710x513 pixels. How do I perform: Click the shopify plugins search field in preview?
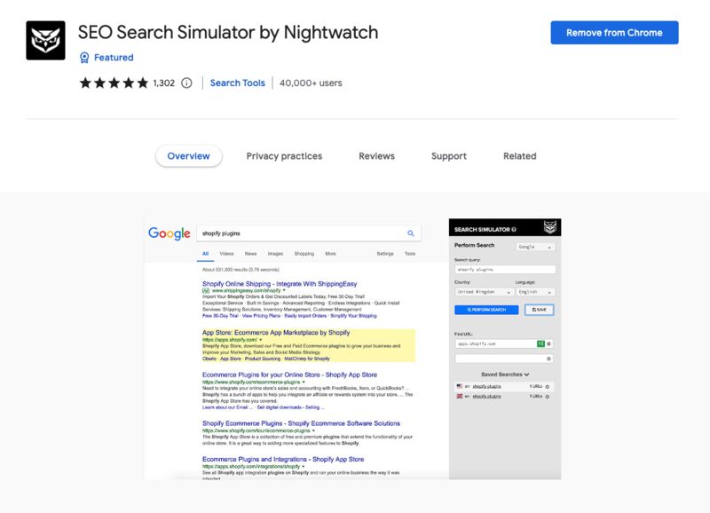tap(309, 233)
